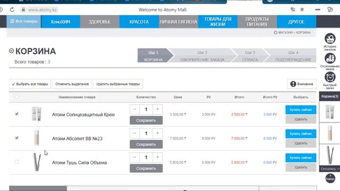Click the mascara quantity input field
This screenshot has height=191, width=340.
click(146, 157)
